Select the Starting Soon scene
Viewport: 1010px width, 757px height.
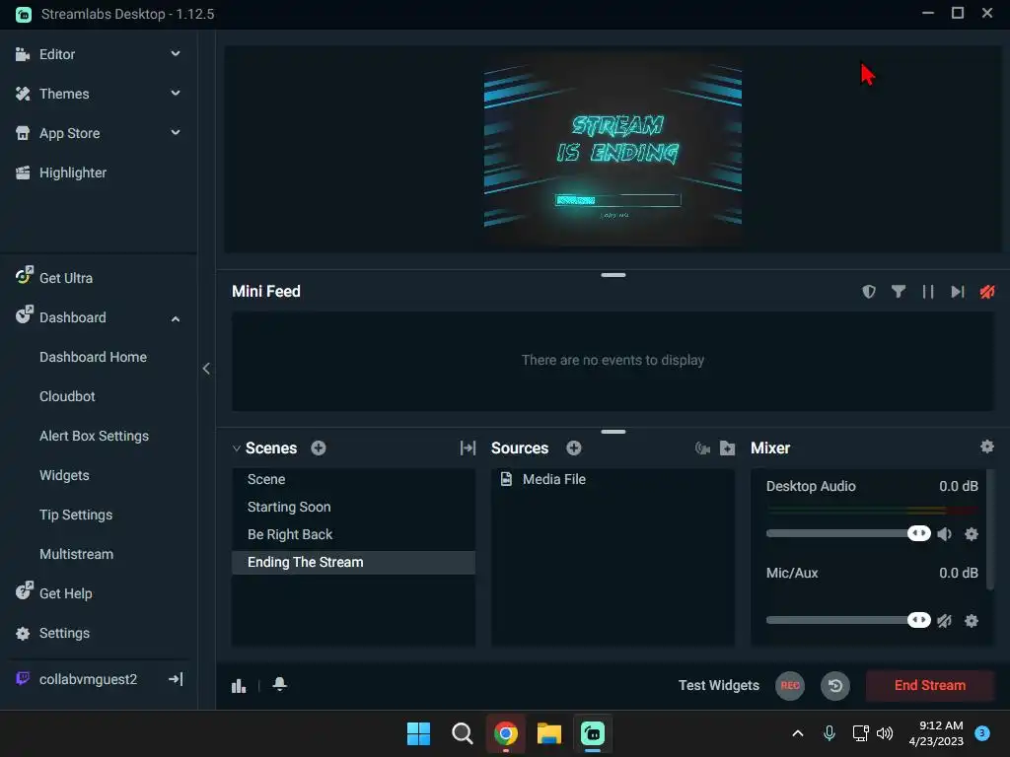(354, 507)
